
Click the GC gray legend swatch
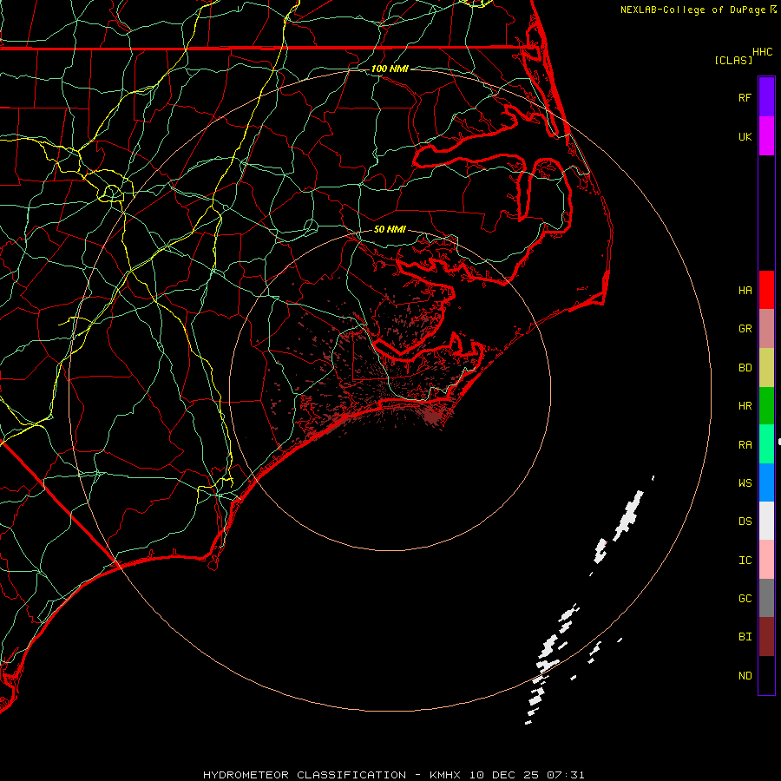pyautogui.click(x=766, y=598)
